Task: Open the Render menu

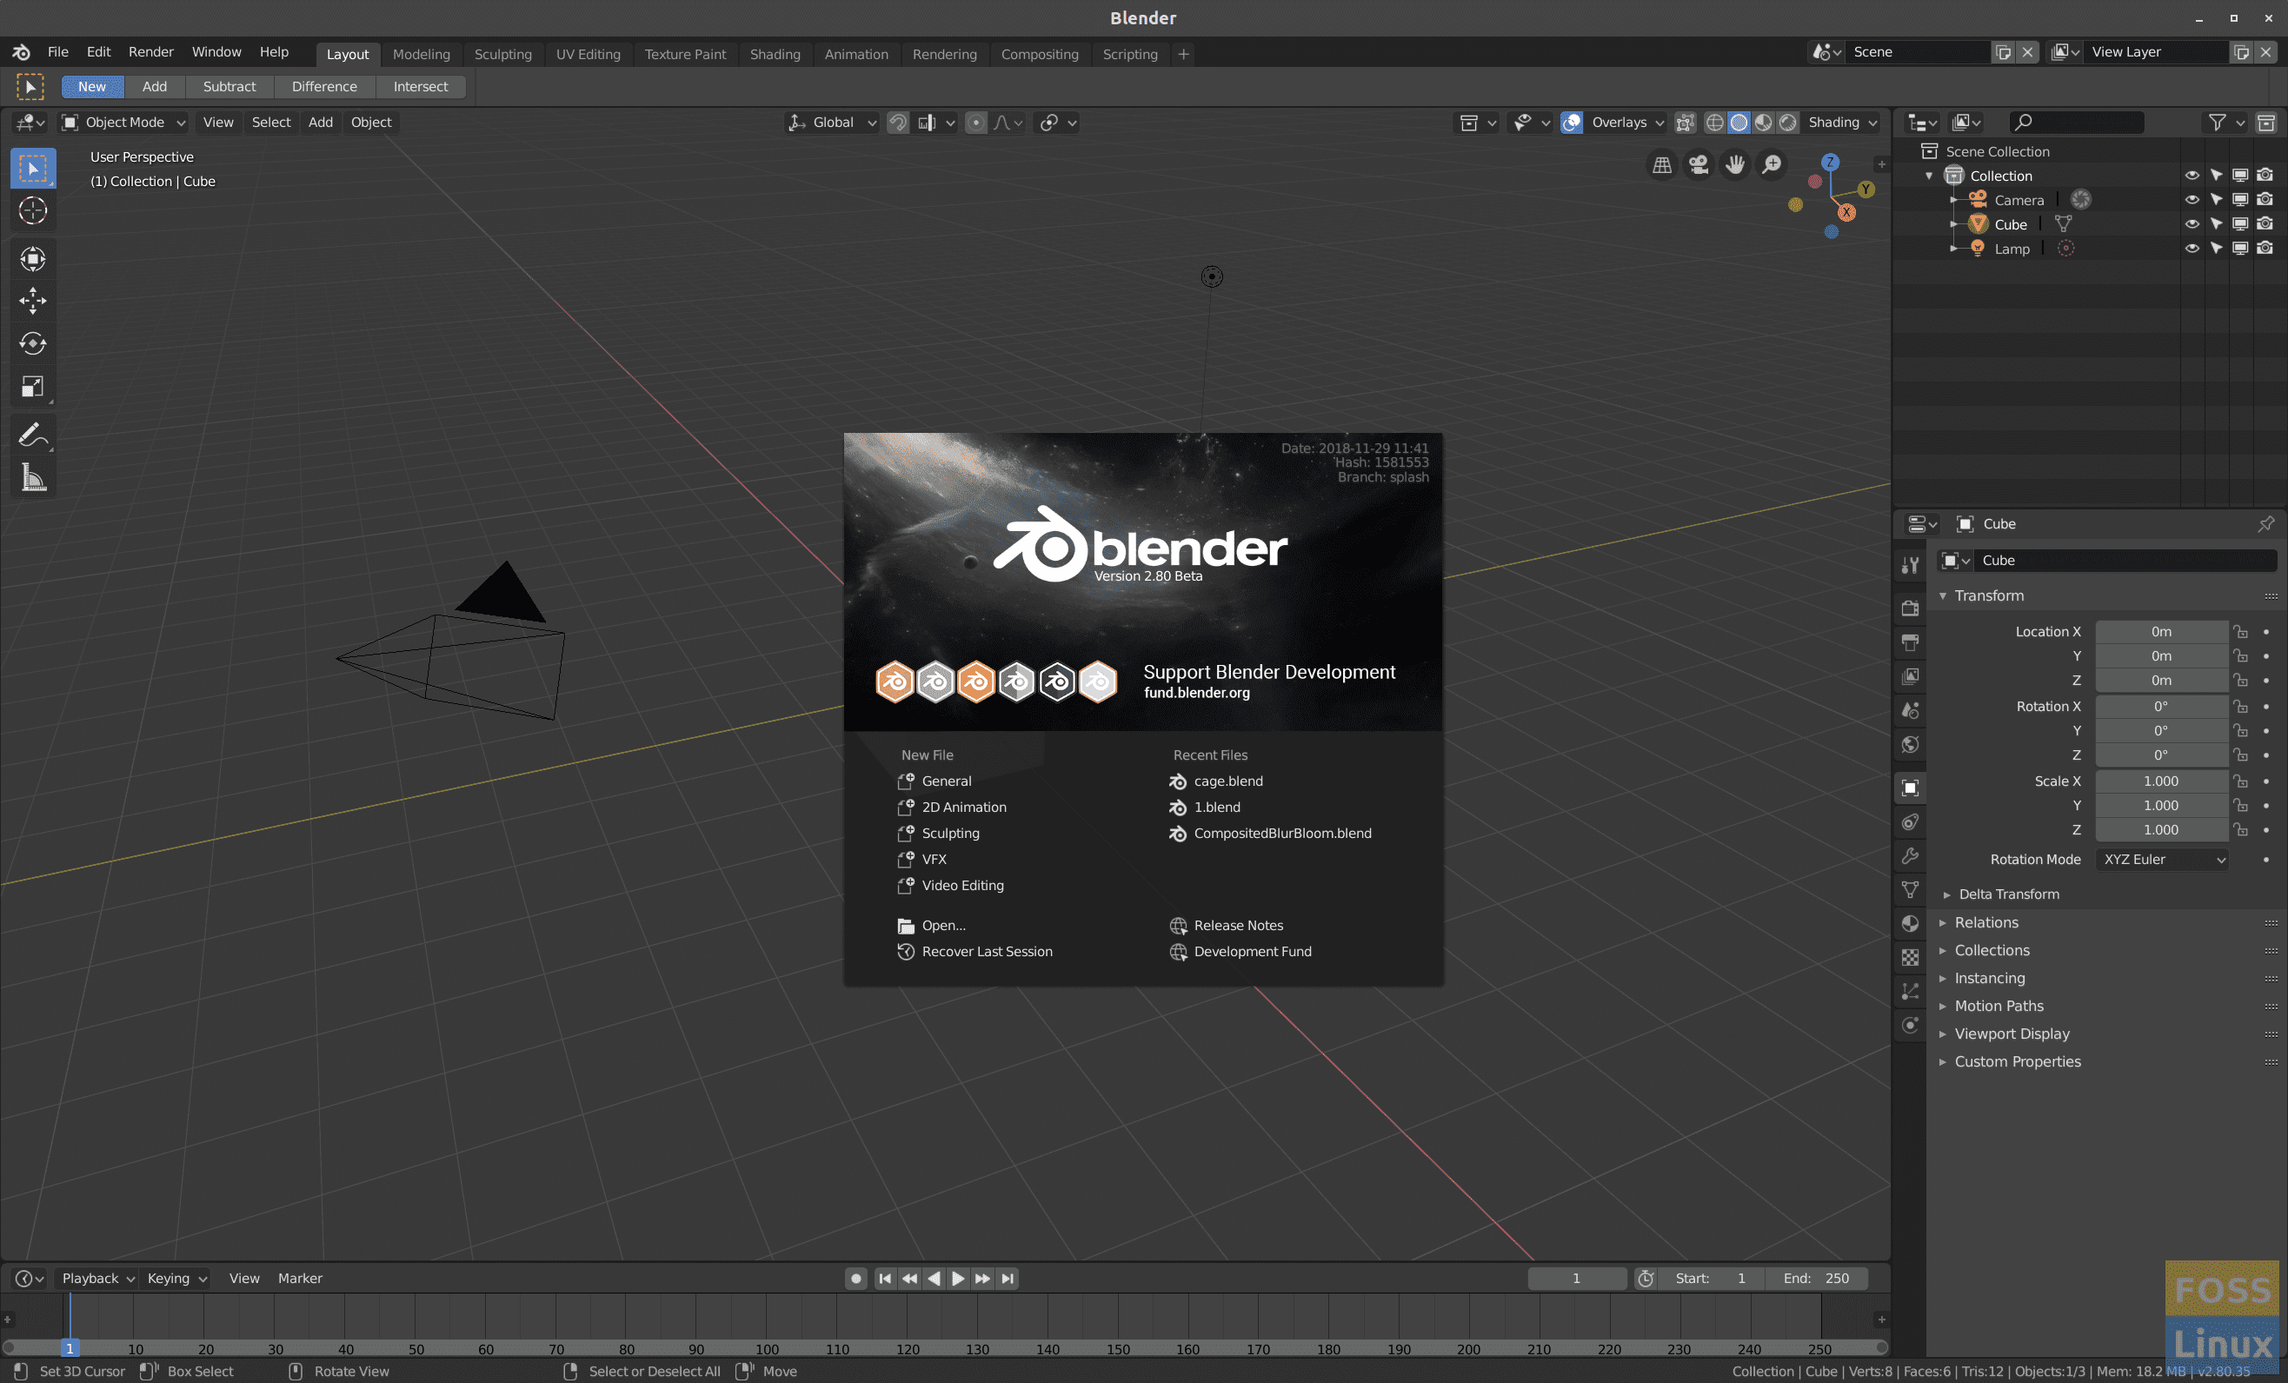Action: tap(150, 52)
